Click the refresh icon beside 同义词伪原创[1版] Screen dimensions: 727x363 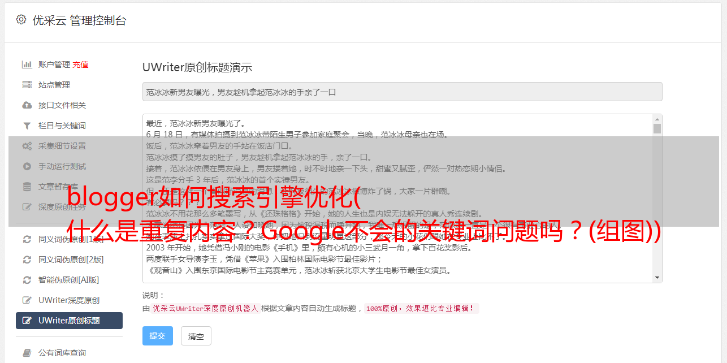pos(27,239)
